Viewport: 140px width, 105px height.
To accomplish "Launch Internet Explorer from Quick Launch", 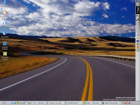I will [15, 103].
